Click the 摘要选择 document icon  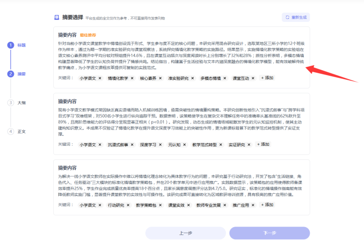pos(57,17)
